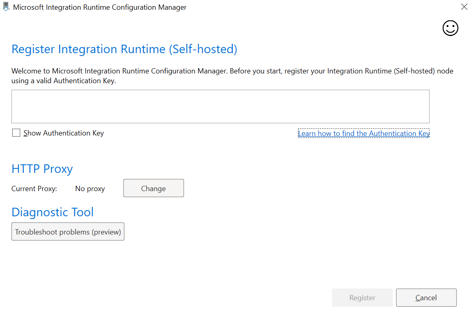Click the window title 'Microsoft Integration Runtime Configuration Manager'
Image resolution: width=471 pixels, height=325 pixels.
tap(100, 7)
